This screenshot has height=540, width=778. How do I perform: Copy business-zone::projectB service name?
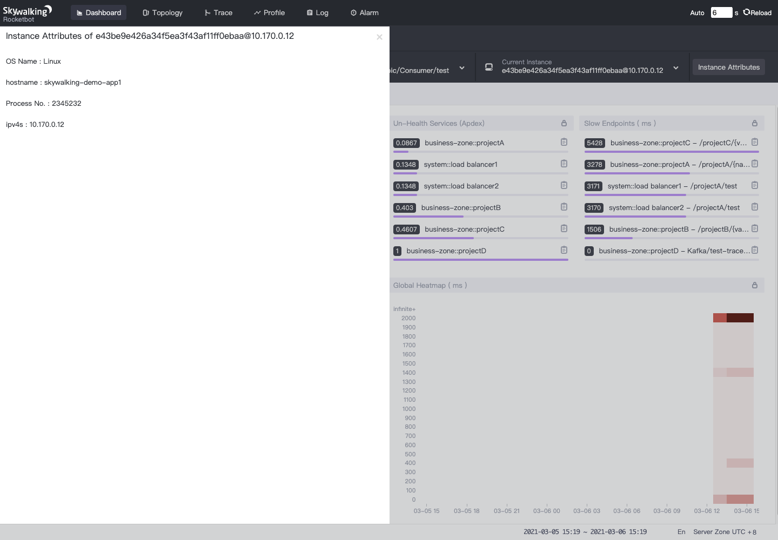click(x=564, y=207)
